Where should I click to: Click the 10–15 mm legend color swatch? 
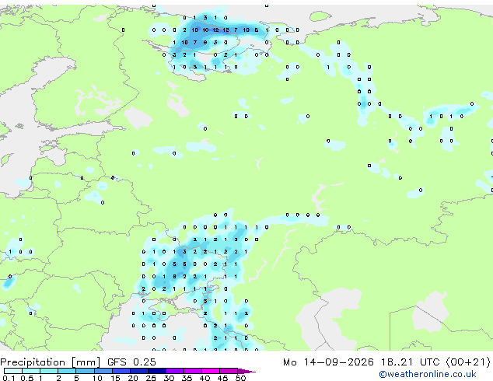tap(103, 371)
